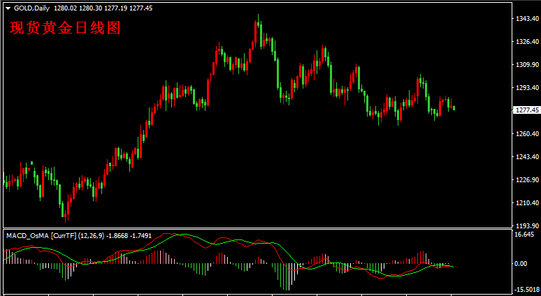Click the small green marker dot above the early candles

click(x=31, y=163)
